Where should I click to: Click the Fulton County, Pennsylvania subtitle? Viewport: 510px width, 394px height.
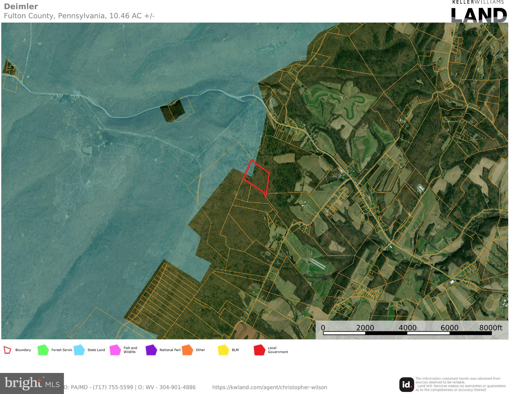point(79,16)
